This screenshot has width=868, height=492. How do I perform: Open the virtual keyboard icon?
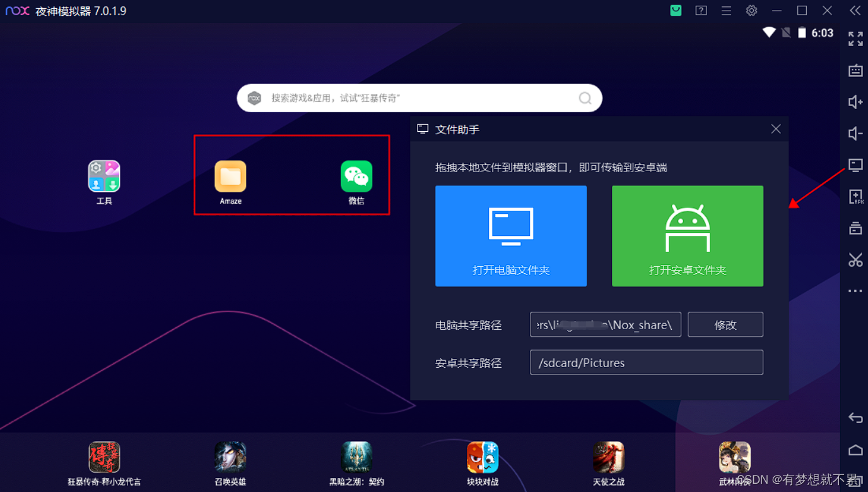click(x=855, y=71)
